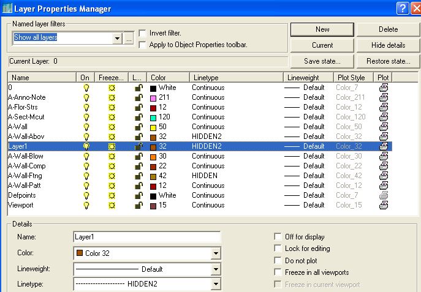Click the Hide details button
The image size is (421, 292).
(388, 45)
